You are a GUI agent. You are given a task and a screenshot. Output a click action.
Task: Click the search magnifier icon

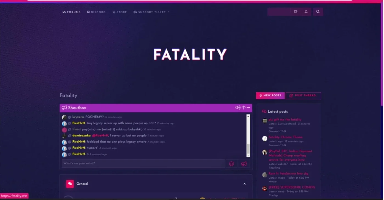point(318,12)
